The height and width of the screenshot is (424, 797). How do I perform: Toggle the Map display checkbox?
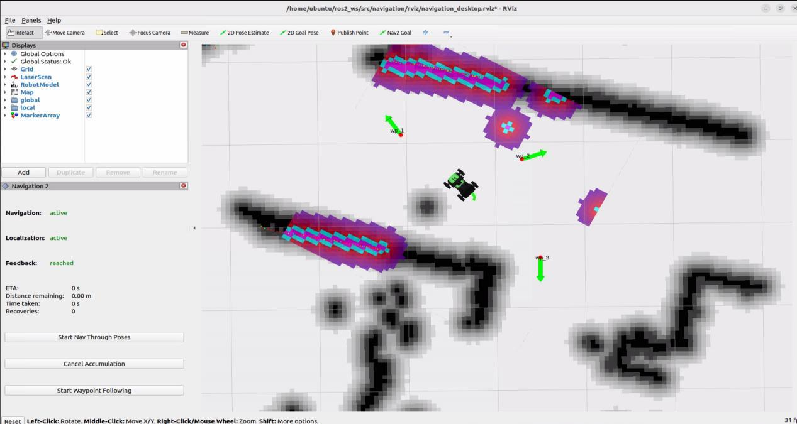pyautogui.click(x=89, y=92)
